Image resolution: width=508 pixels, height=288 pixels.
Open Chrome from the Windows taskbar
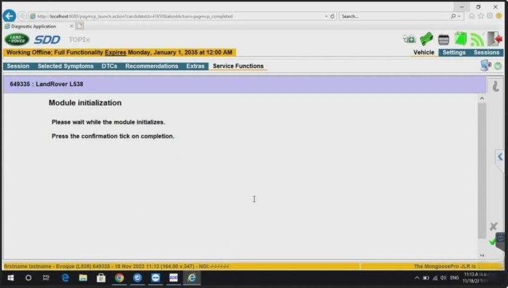pyautogui.click(x=119, y=278)
